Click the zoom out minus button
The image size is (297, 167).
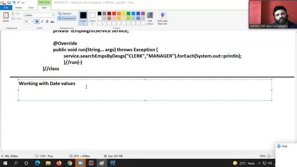point(269,156)
